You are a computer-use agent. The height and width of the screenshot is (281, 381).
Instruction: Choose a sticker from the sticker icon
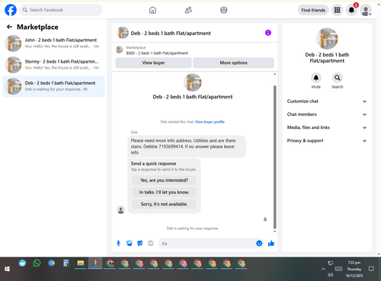click(140, 244)
